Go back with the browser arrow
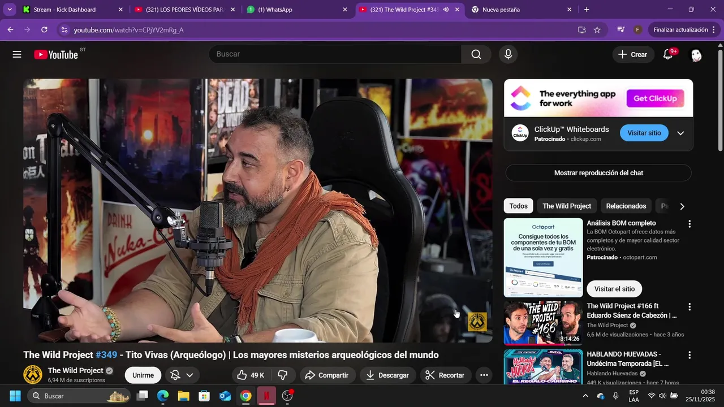This screenshot has height=407, width=724. 10,29
